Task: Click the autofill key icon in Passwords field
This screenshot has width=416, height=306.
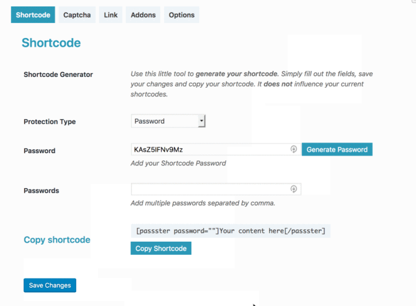Action: pyautogui.click(x=294, y=189)
